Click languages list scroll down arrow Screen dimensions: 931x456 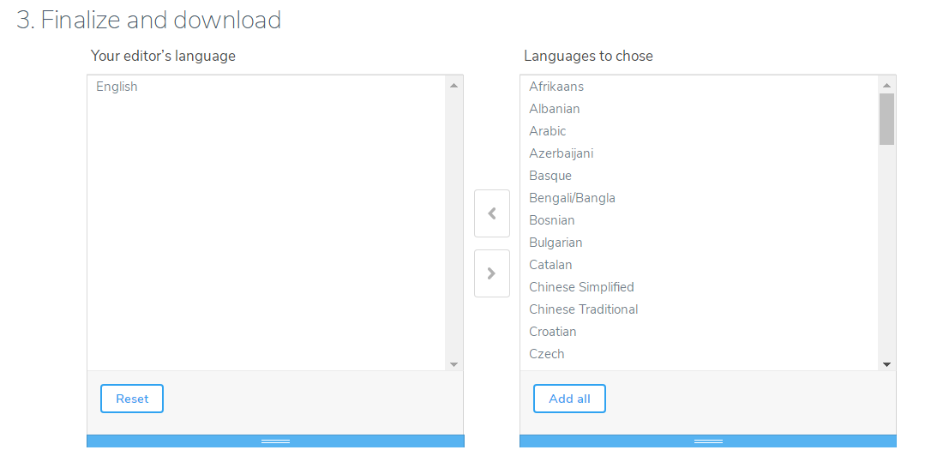886,364
